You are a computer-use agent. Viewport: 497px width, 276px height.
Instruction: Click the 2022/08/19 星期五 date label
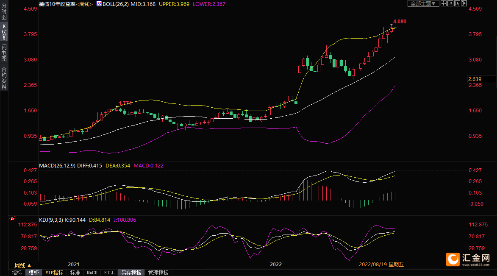coord(381,264)
